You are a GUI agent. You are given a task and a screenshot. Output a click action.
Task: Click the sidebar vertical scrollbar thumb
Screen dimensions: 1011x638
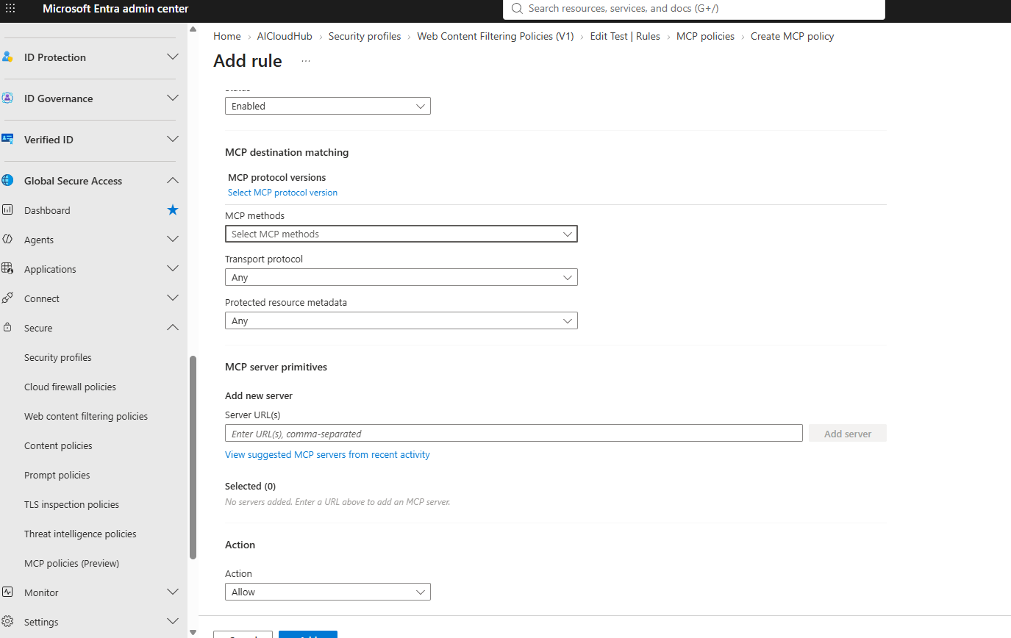[193, 457]
